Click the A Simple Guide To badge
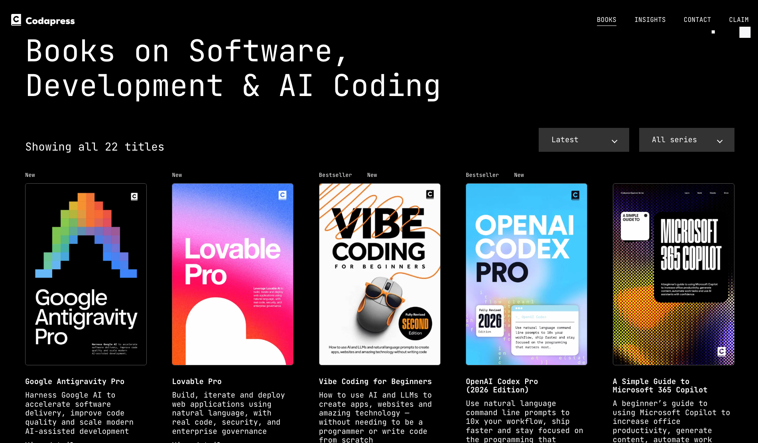 coord(635,226)
